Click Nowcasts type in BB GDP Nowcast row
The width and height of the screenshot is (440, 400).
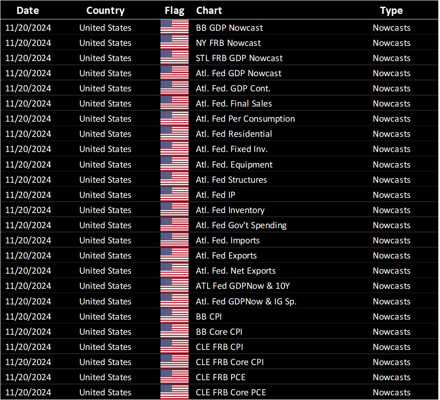(x=392, y=28)
